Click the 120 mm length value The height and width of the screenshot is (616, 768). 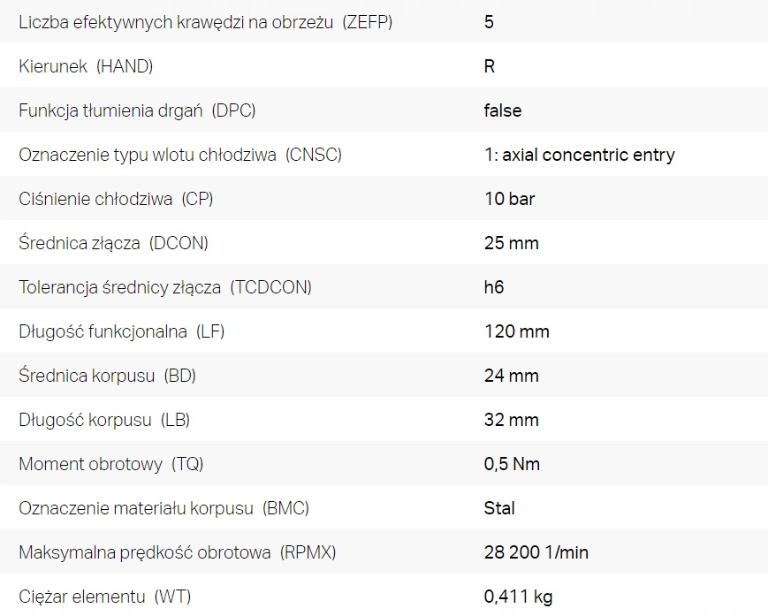[516, 331]
